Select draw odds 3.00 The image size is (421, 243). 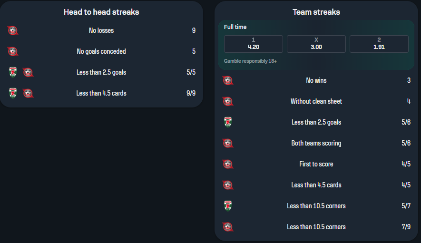316,44
